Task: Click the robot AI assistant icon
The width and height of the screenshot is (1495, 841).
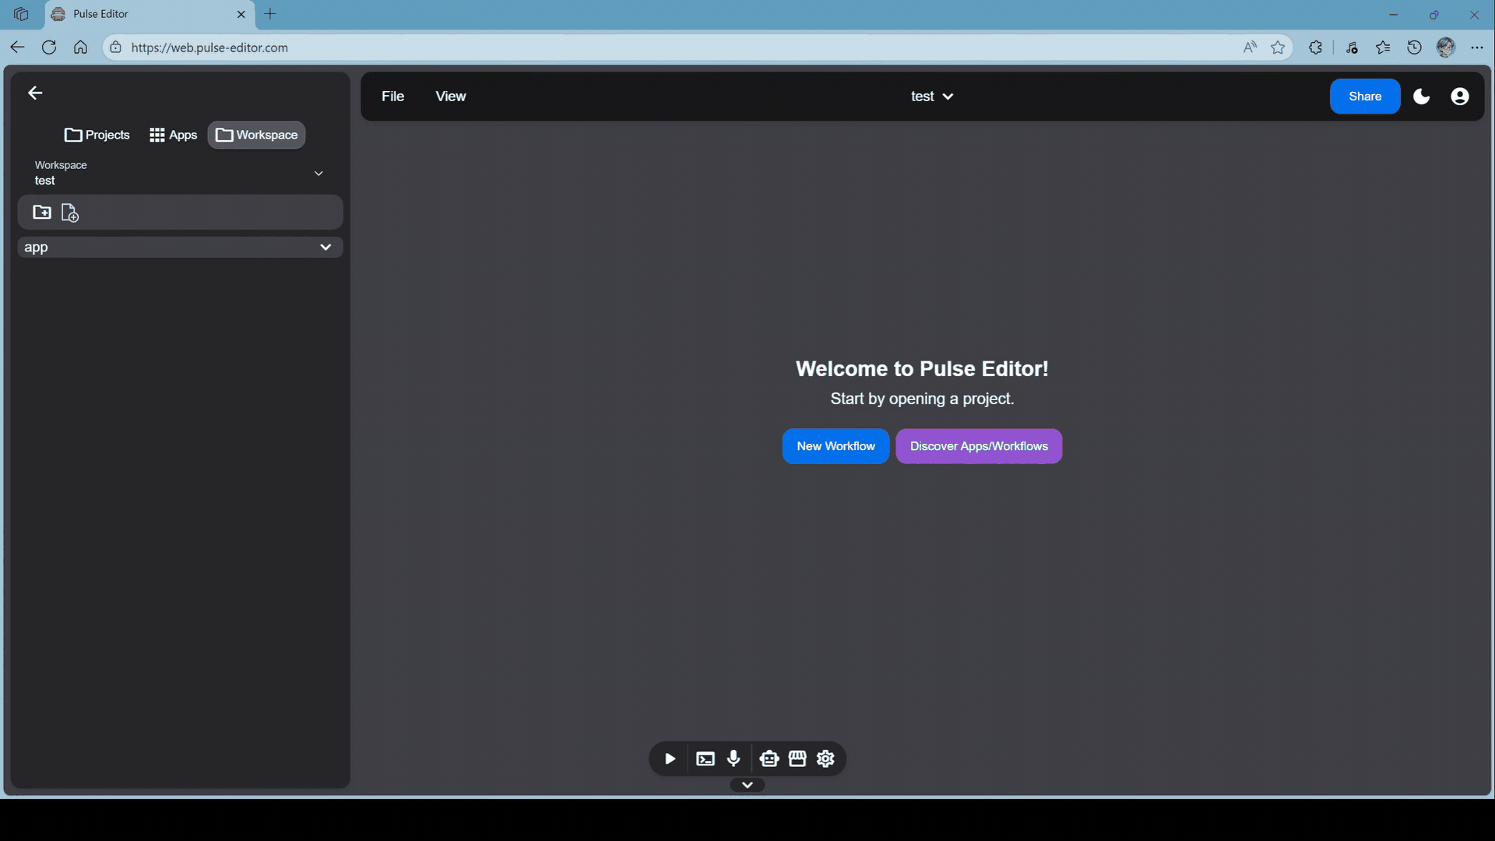Action: point(769,758)
